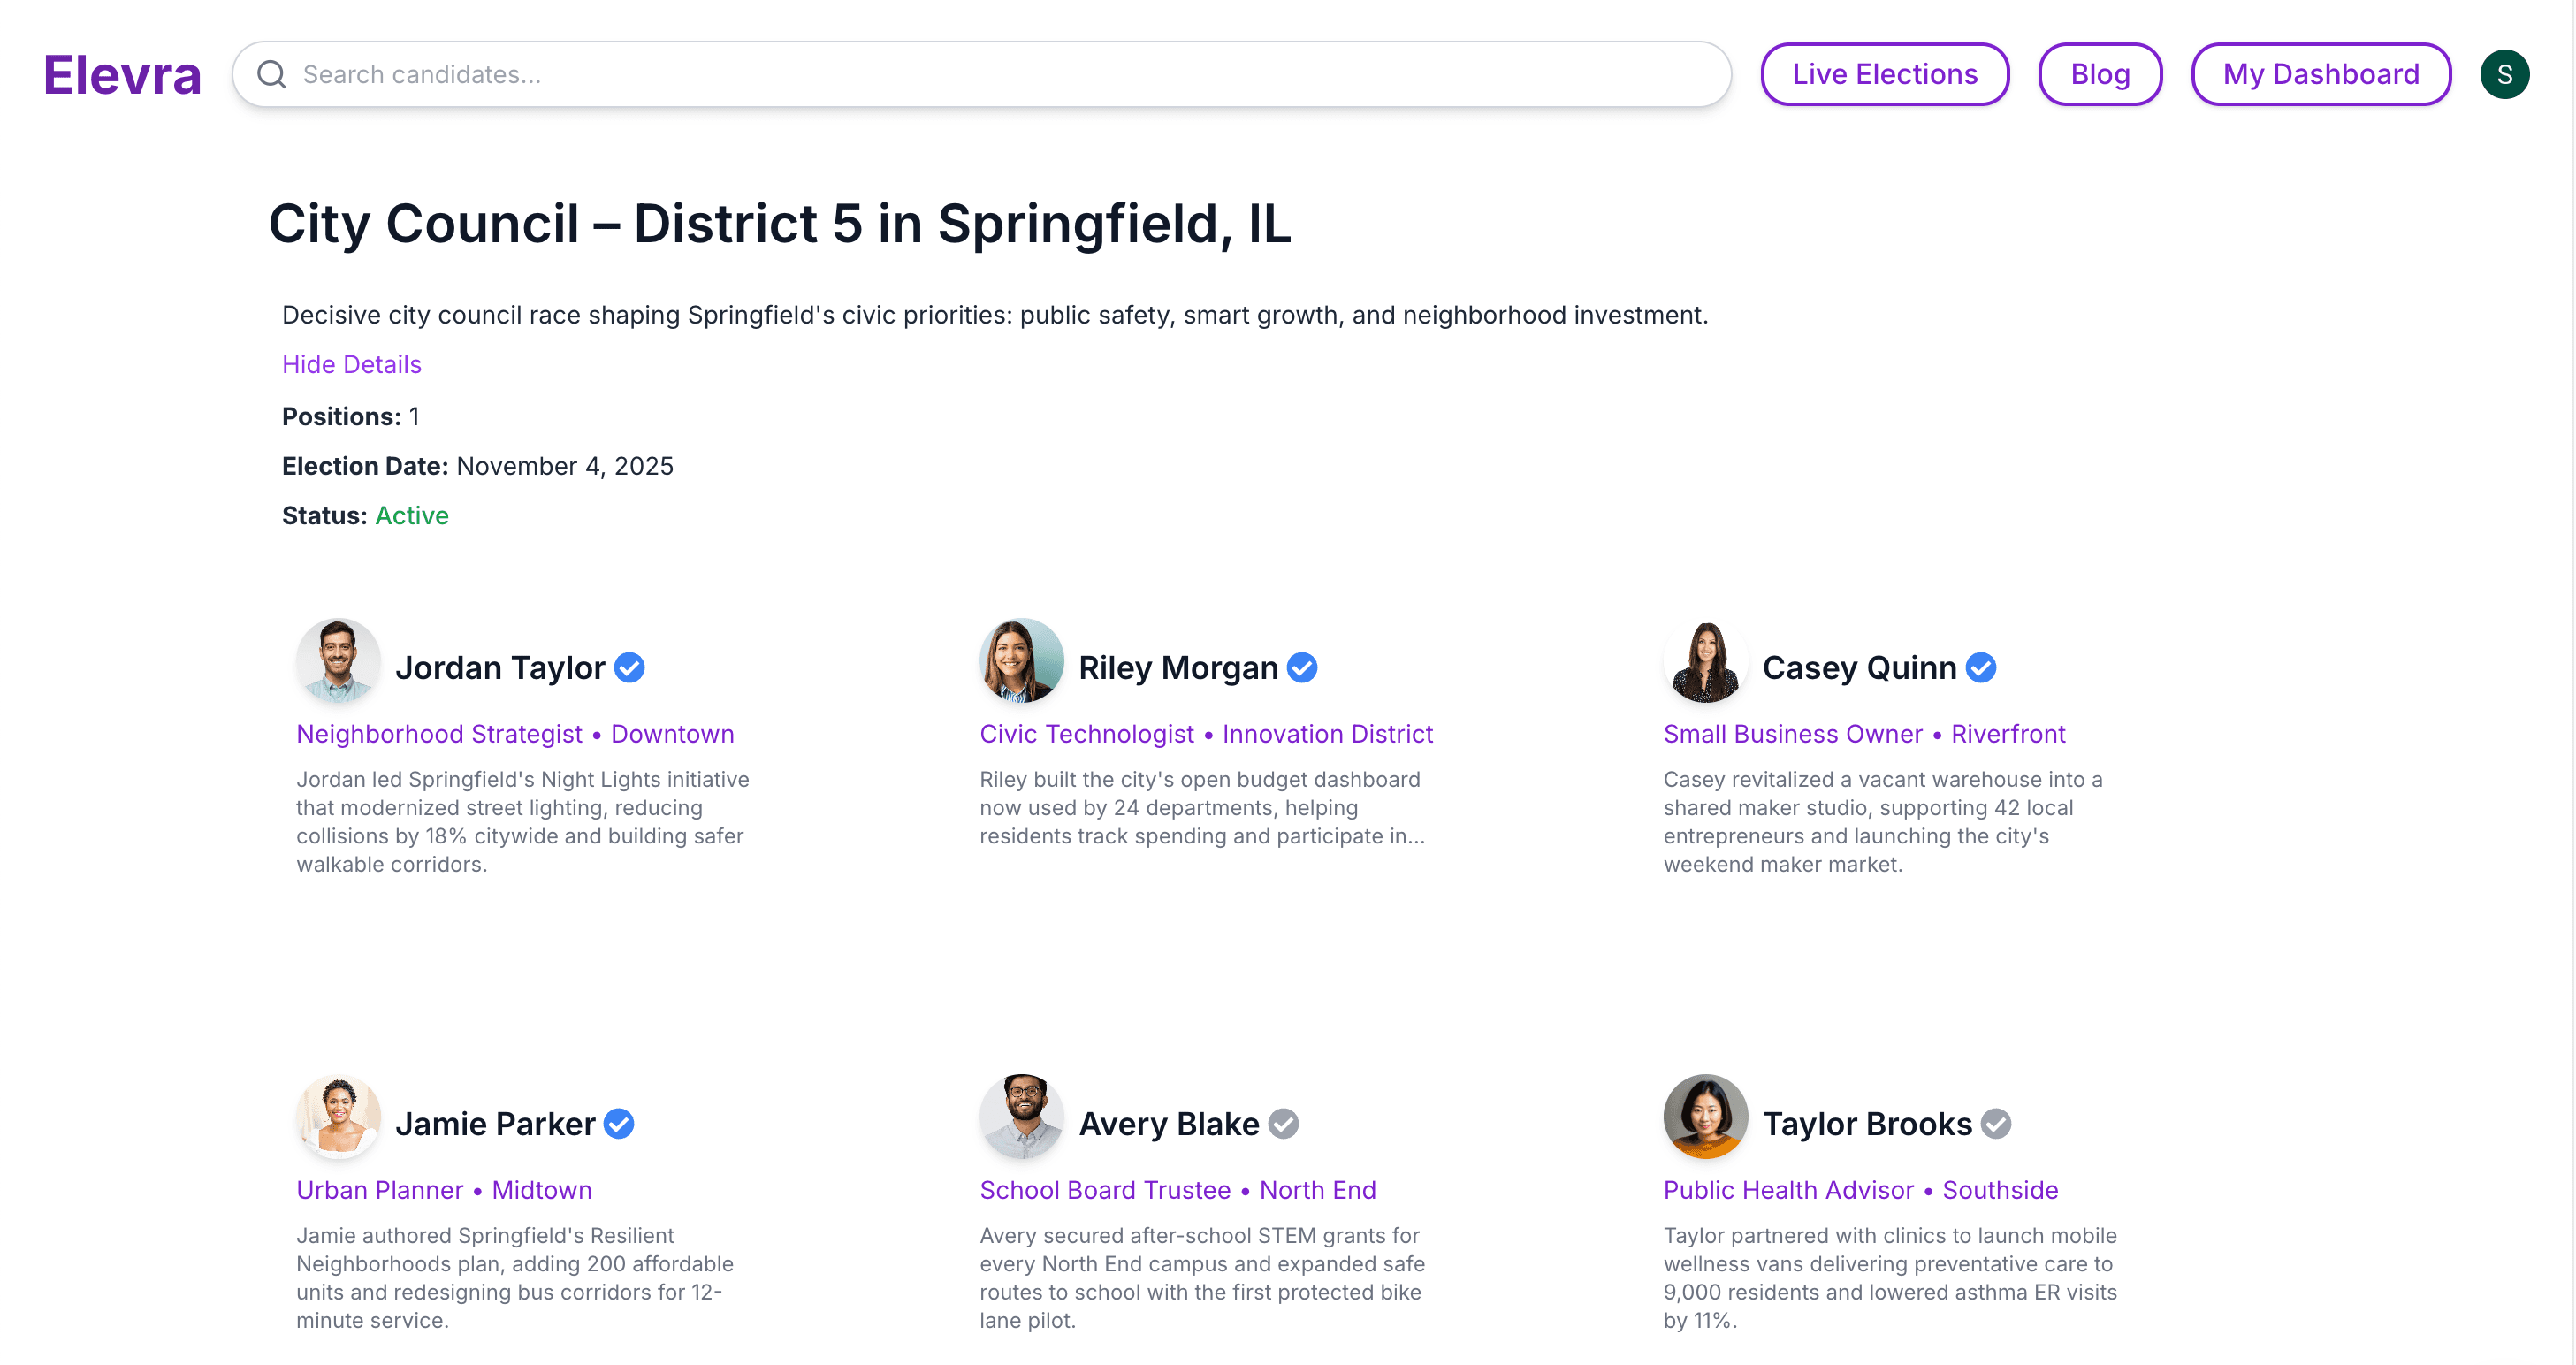Click Jamie Parker's verified checkmark badge
This screenshot has height=1365, width=2576.
(x=619, y=1123)
